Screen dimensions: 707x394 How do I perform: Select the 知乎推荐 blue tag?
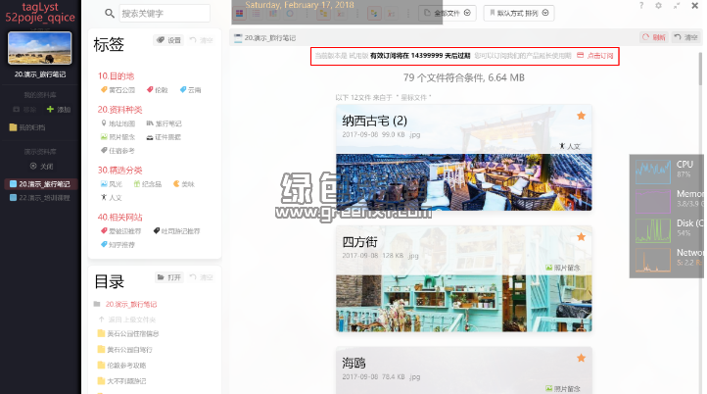click(118, 245)
